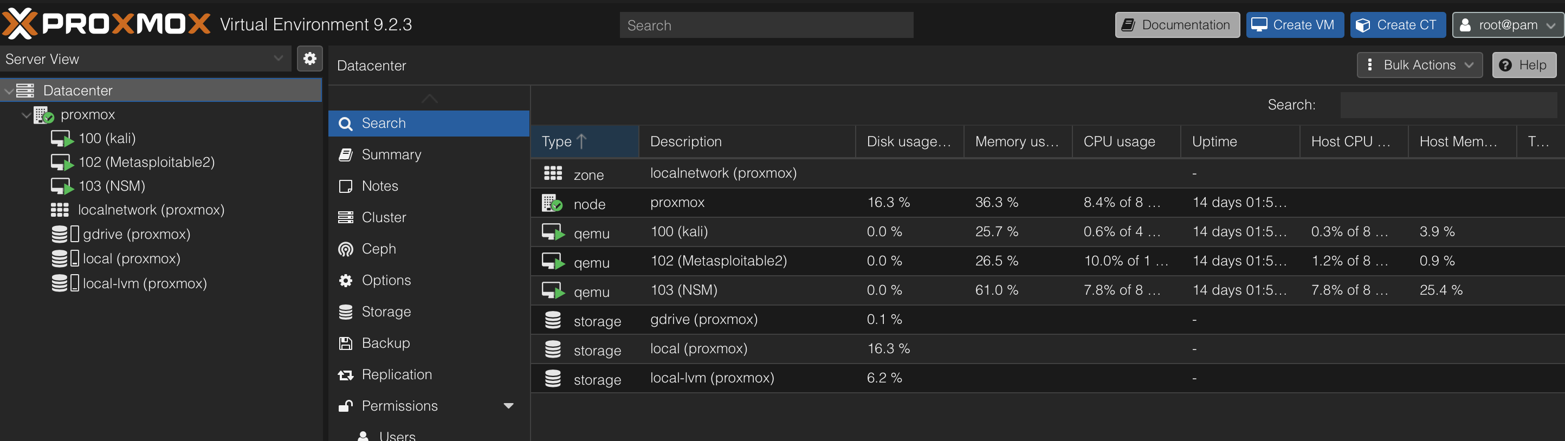
Task: Click the Host CPU column header
Action: [x=1354, y=141]
